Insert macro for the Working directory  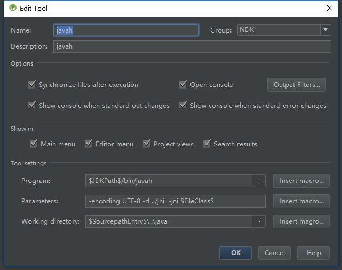301,221
